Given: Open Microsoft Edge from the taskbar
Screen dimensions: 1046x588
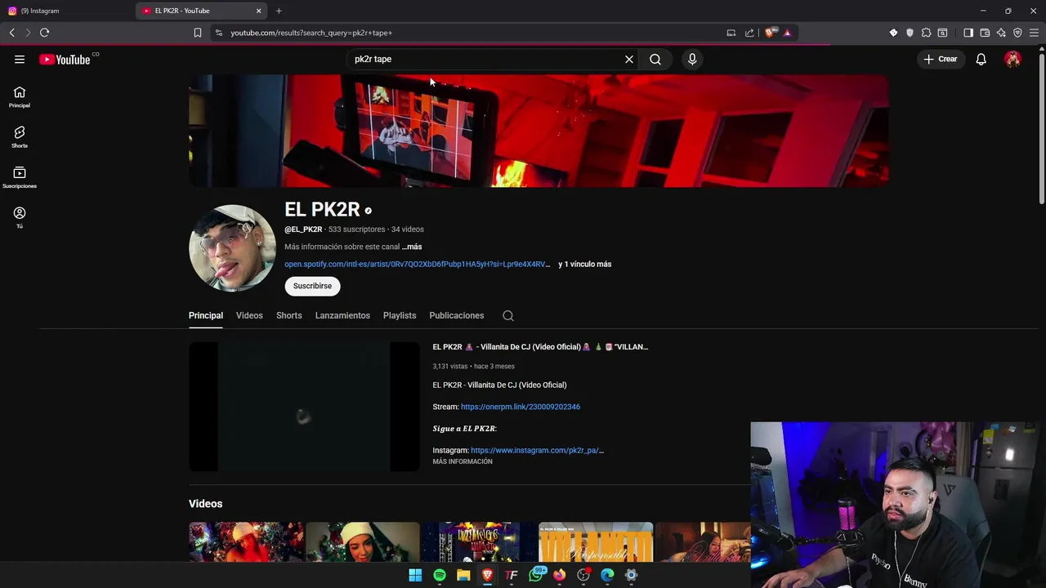Looking at the screenshot, I should tap(607, 575).
